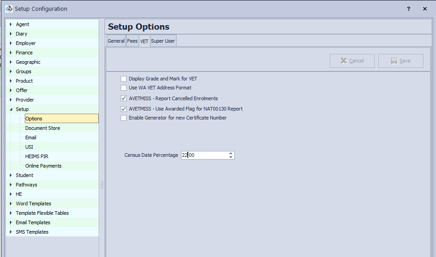Uncheck AVETMISS Report Cancelled Enrolments
Viewport: 436px width, 257px height.
point(123,98)
